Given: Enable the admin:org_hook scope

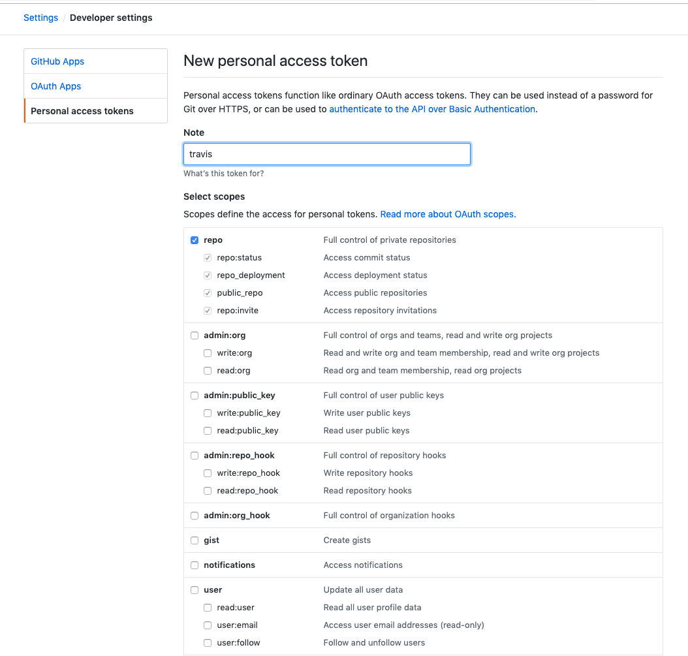Looking at the screenshot, I should (195, 516).
